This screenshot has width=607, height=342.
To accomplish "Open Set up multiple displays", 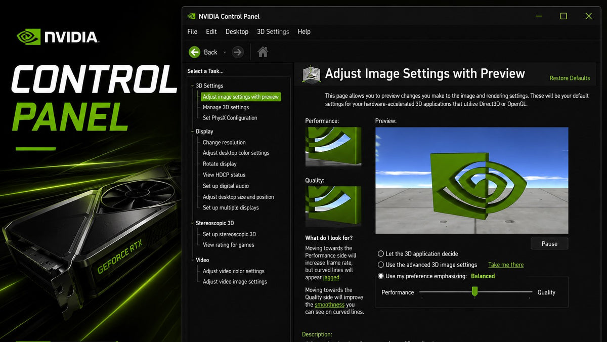I will click(x=231, y=208).
